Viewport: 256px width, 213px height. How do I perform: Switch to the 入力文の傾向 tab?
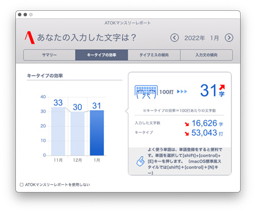pos(206,55)
